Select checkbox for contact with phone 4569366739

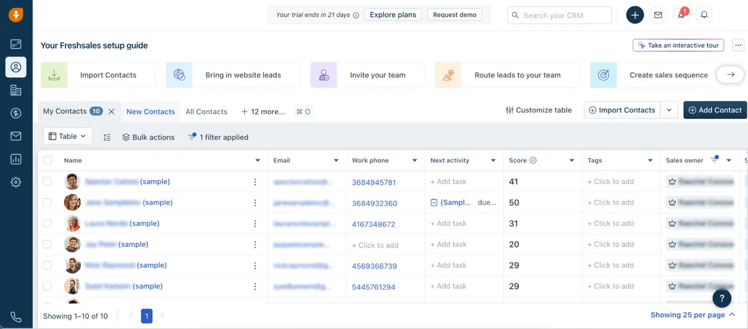coord(47,265)
